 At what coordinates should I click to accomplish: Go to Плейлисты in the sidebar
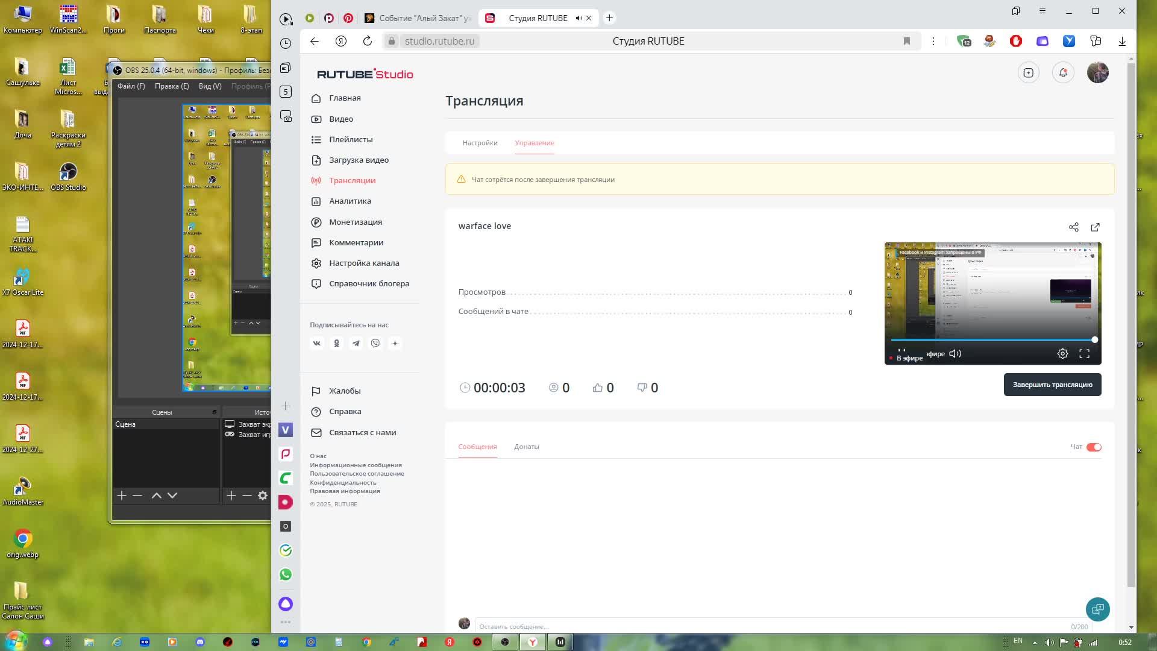point(351,140)
